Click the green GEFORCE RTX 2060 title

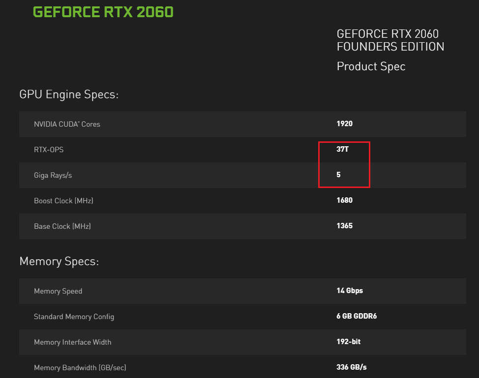[103, 12]
